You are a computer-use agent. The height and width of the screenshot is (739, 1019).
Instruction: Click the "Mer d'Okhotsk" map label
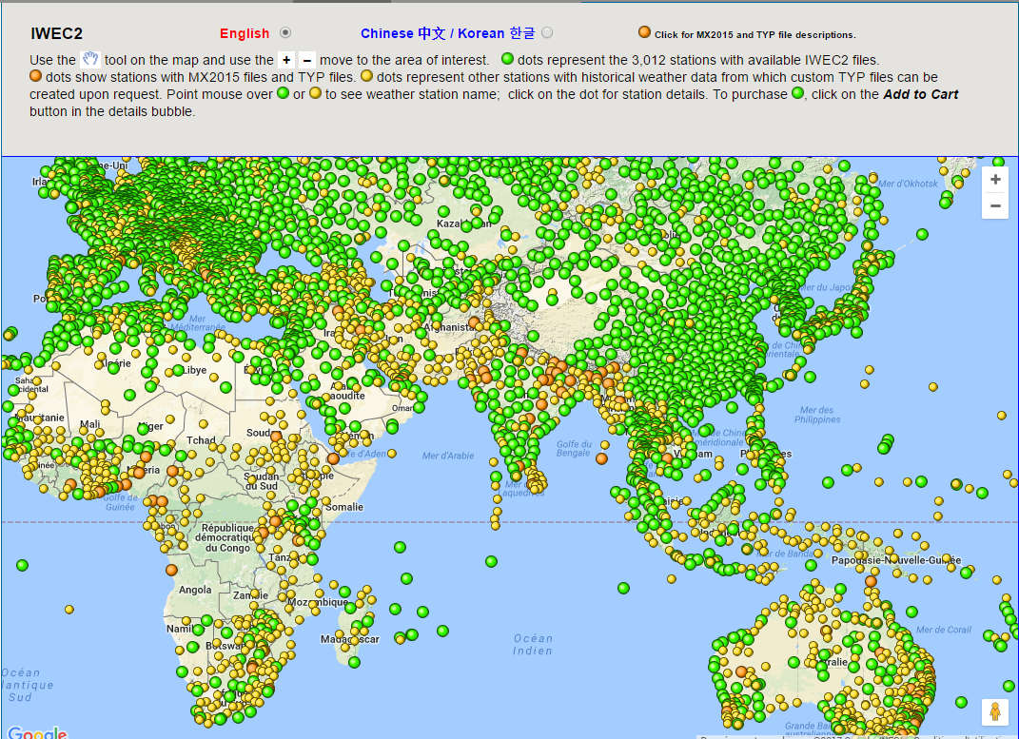pos(908,184)
